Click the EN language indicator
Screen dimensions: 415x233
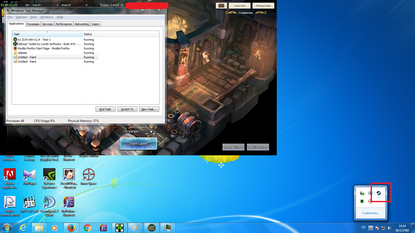363,227
